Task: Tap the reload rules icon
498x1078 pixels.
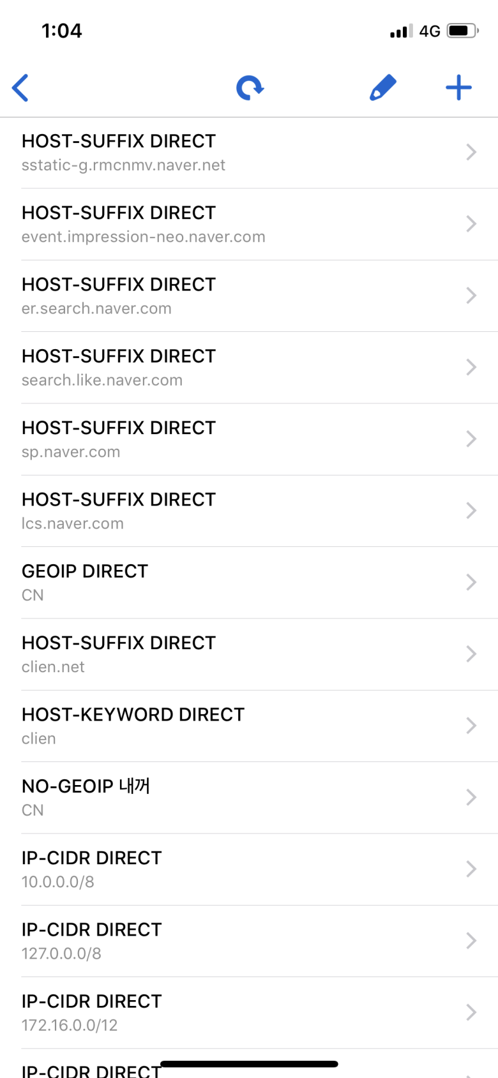Action: pos(250,88)
